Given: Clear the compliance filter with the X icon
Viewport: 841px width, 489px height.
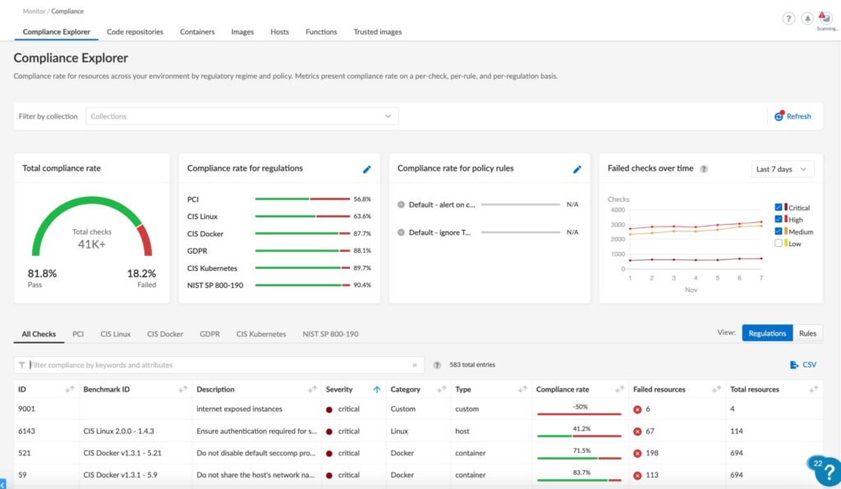Looking at the screenshot, I should pos(415,365).
